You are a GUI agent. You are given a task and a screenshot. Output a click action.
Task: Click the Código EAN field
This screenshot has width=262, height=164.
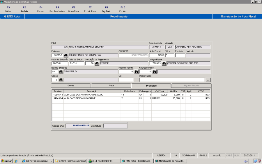(x=77, y=126)
